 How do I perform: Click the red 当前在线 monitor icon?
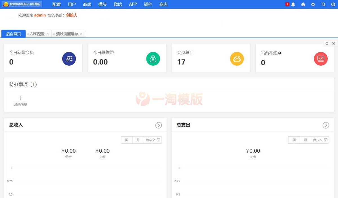point(321,59)
